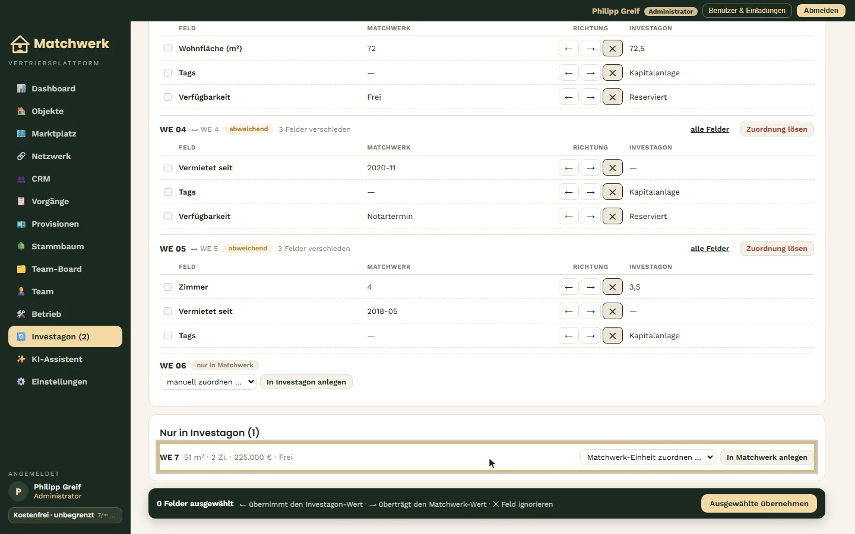Select WE 05 Tags row checkbox
Image resolution: width=855 pixels, height=534 pixels.
[168, 336]
